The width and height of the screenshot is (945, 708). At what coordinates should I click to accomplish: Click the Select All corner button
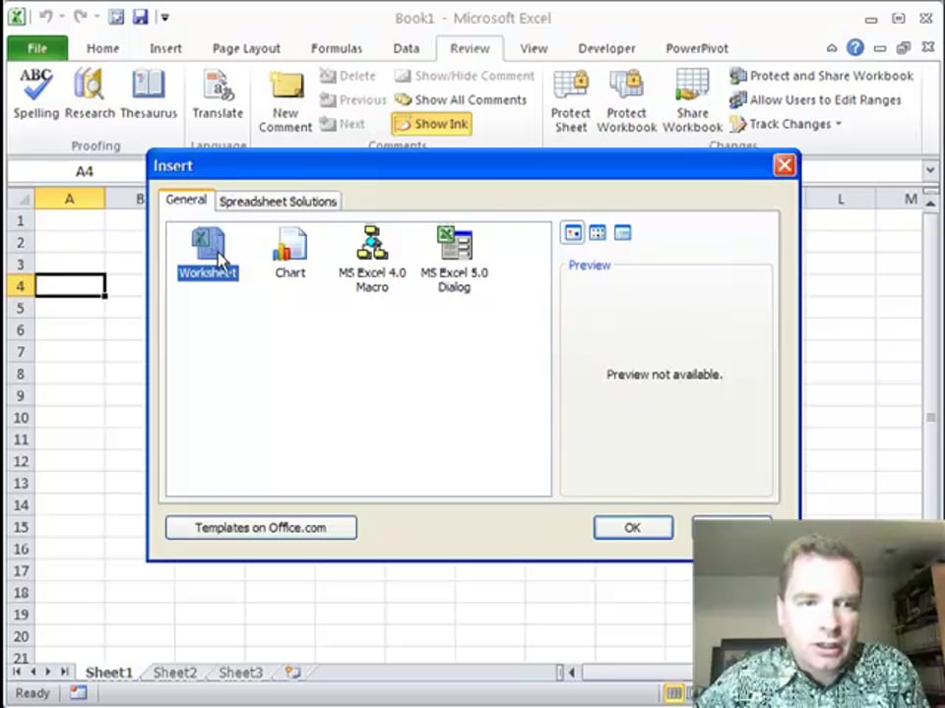(21, 199)
